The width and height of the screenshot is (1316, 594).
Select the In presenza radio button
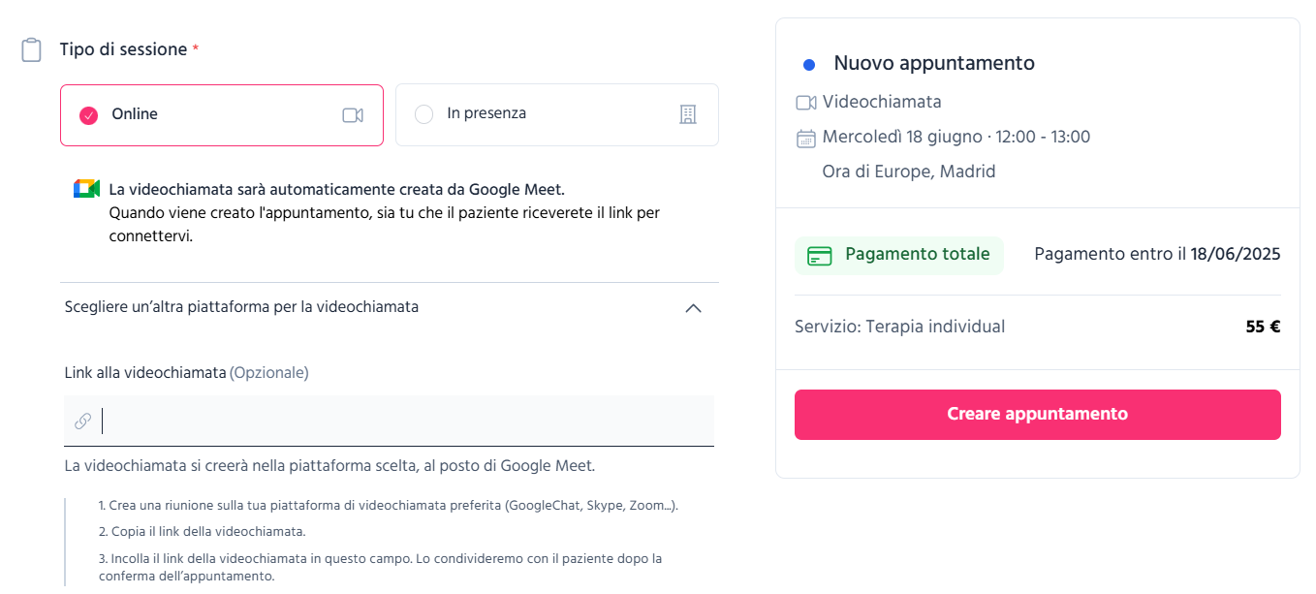423,114
